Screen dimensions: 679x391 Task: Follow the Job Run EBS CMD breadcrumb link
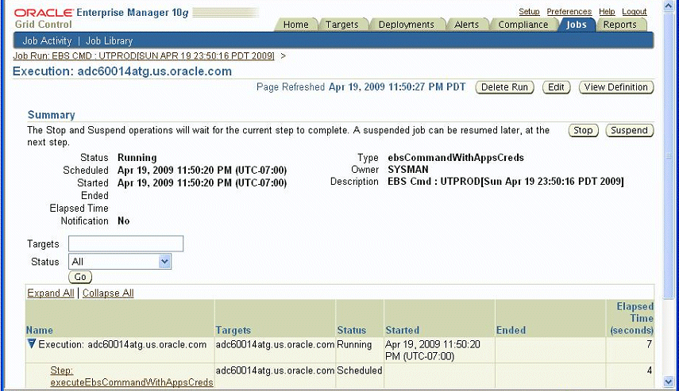[143, 56]
